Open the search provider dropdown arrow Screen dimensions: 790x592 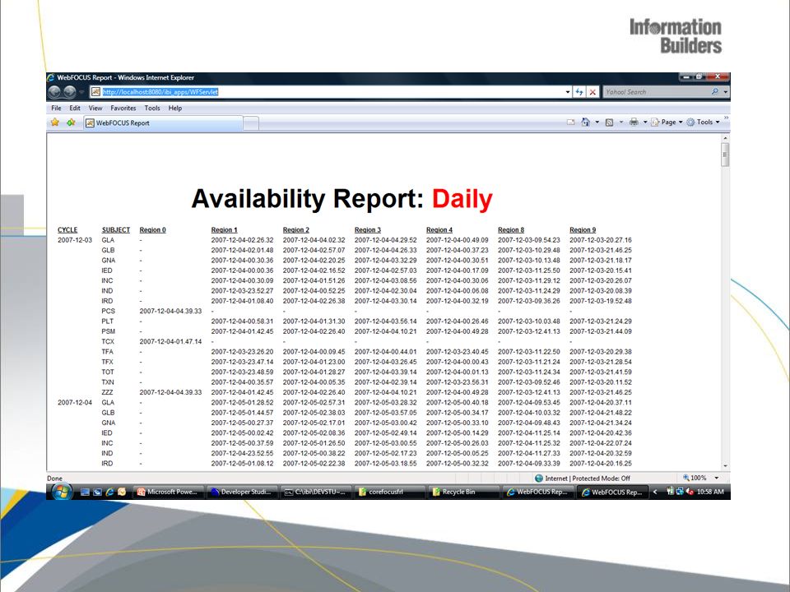[x=726, y=92]
